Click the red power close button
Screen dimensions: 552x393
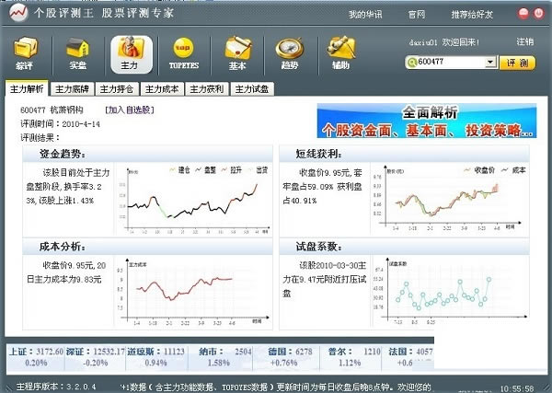click(x=538, y=14)
